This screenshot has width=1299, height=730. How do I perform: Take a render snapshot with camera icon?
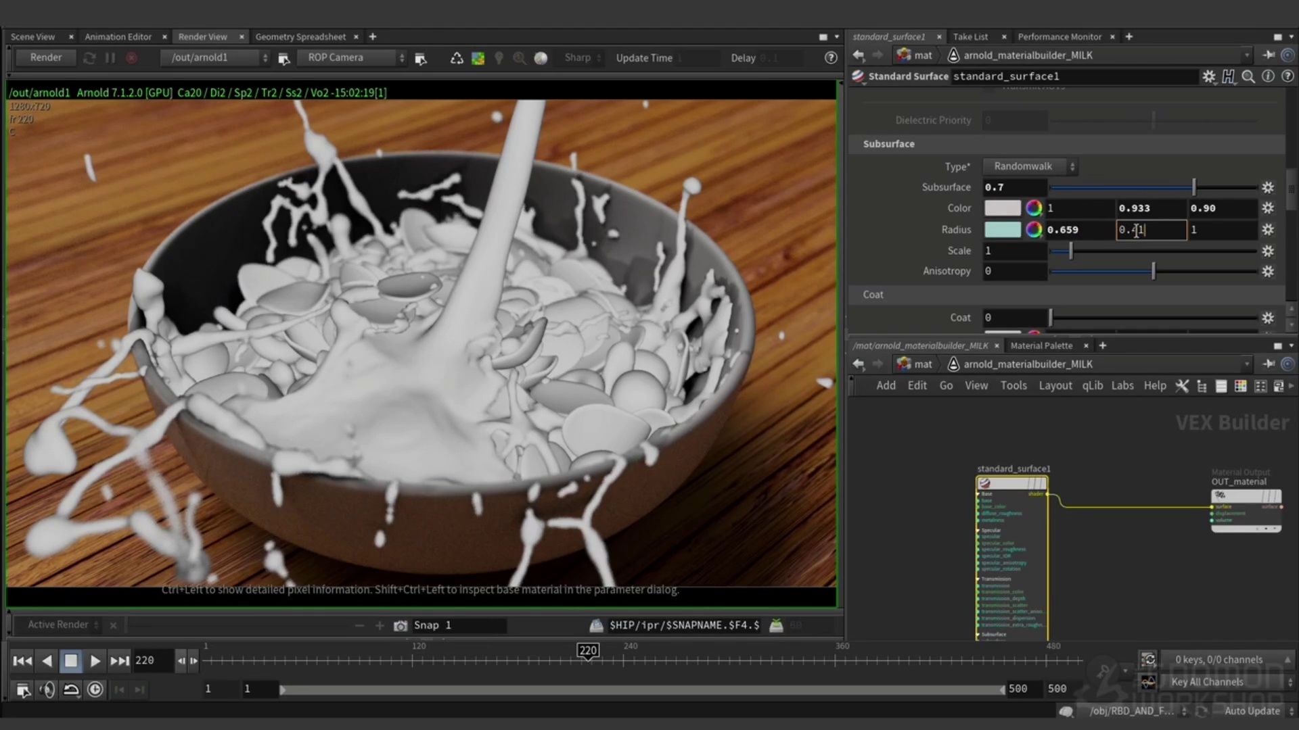[401, 626]
